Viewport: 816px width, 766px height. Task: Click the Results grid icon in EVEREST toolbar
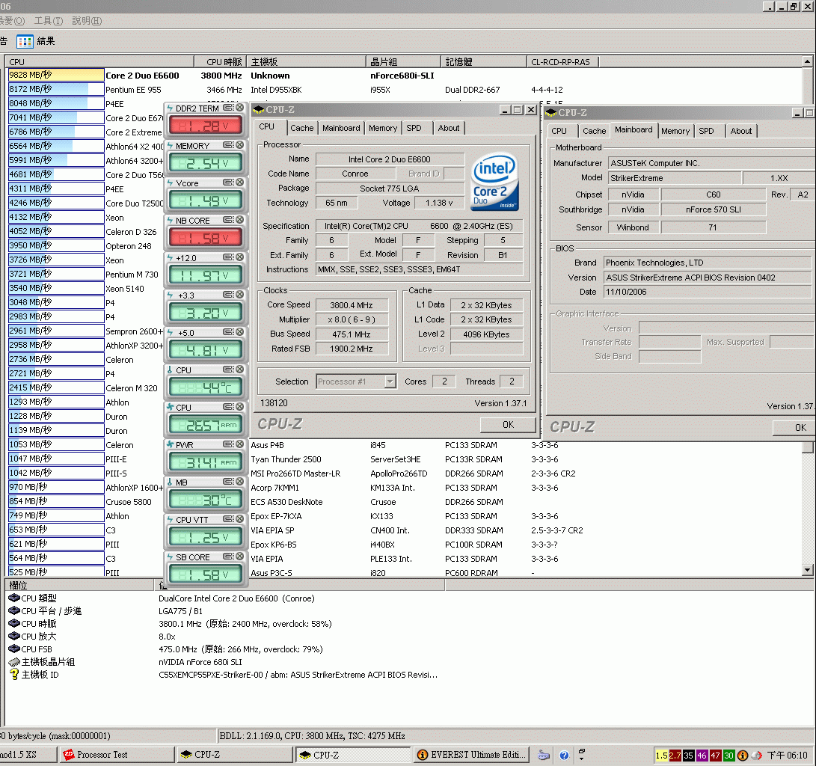pos(25,42)
